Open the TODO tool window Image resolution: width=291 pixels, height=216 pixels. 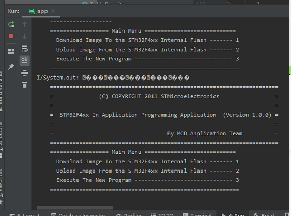tap(162, 214)
